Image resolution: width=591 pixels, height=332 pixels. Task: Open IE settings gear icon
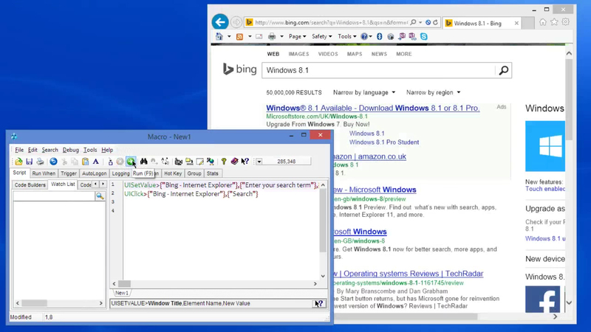pyautogui.click(x=566, y=22)
